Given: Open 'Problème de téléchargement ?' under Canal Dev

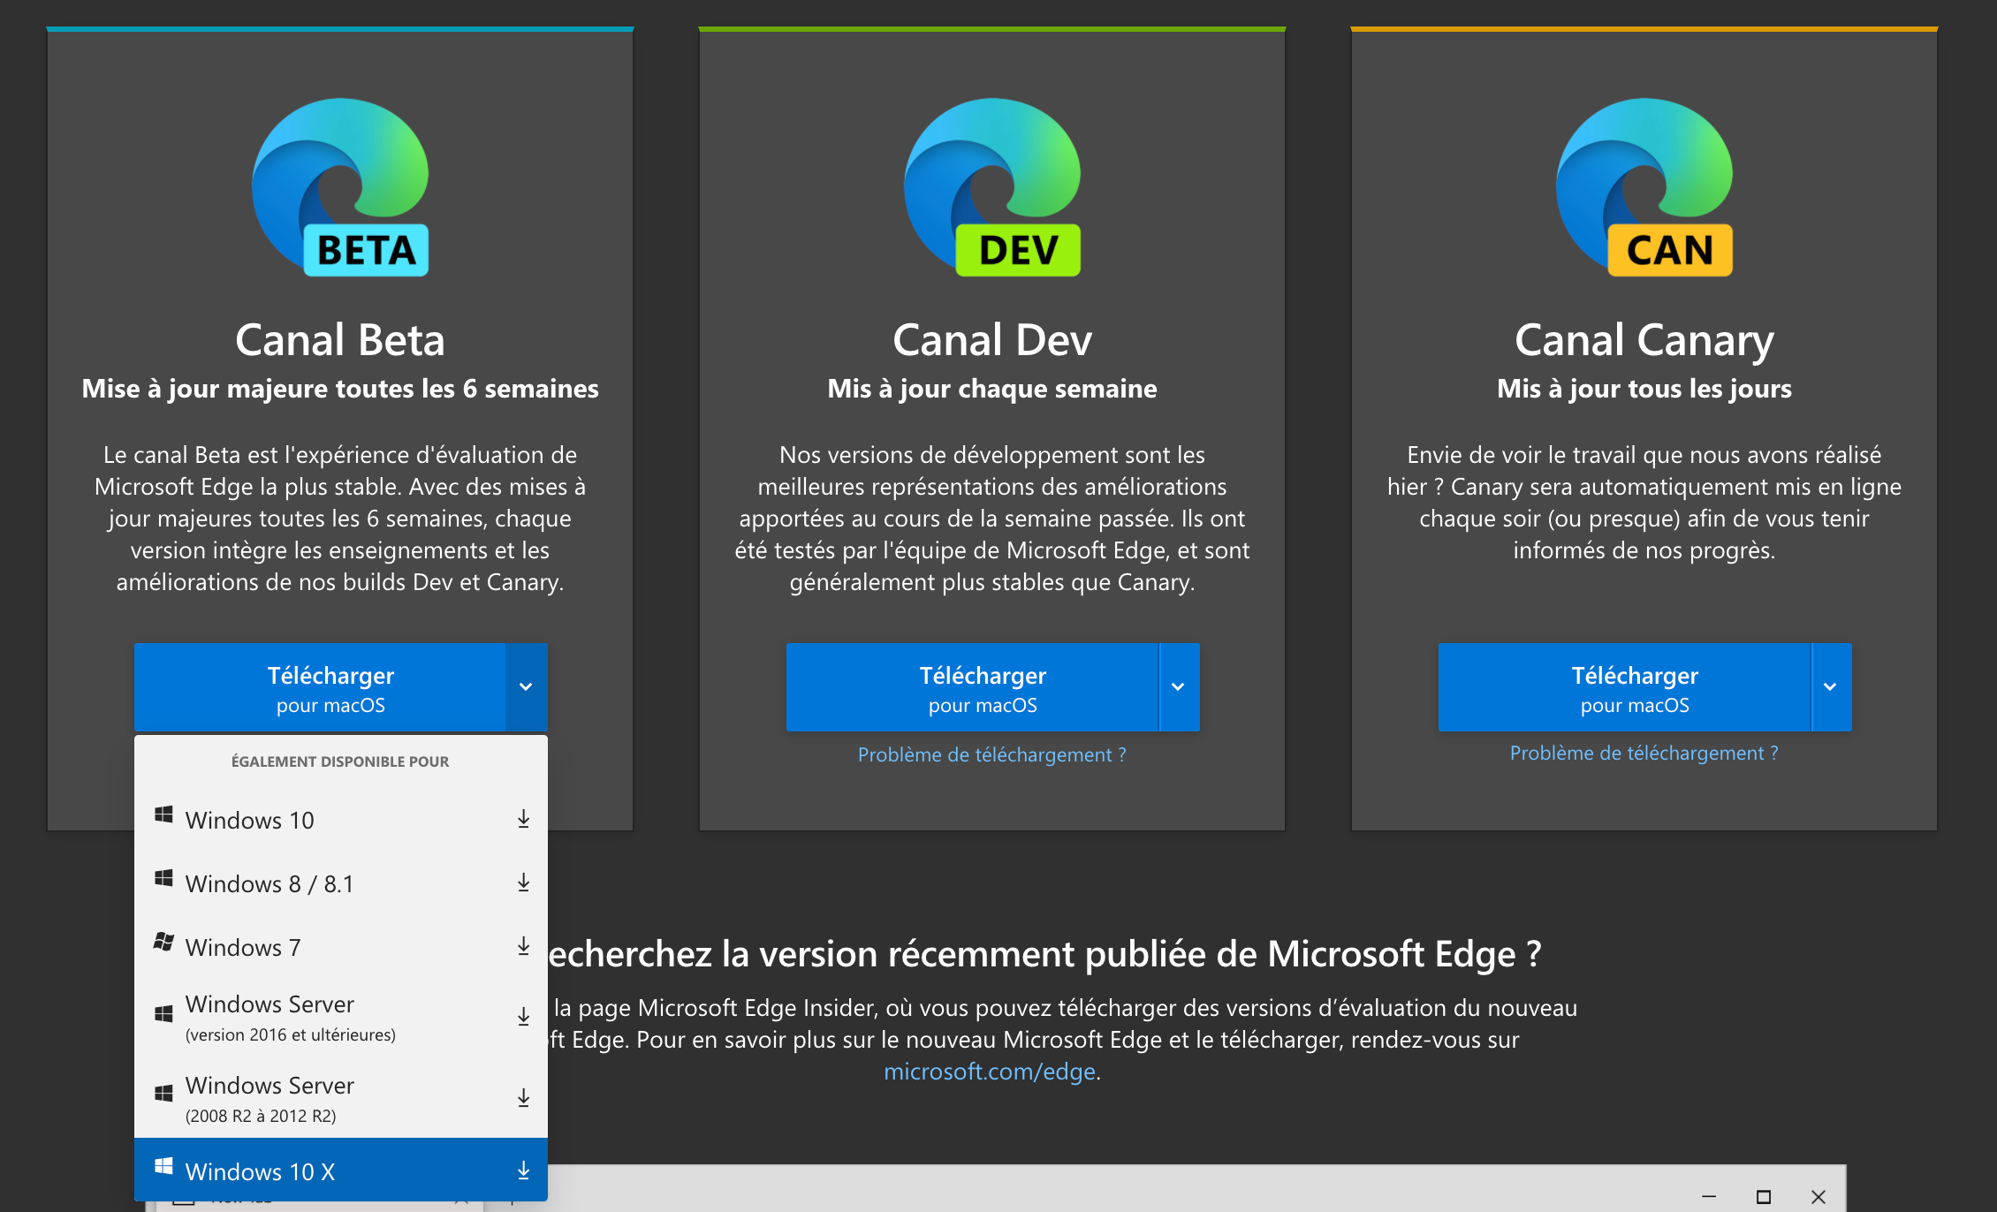Looking at the screenshot, I should tap(991, 754).
